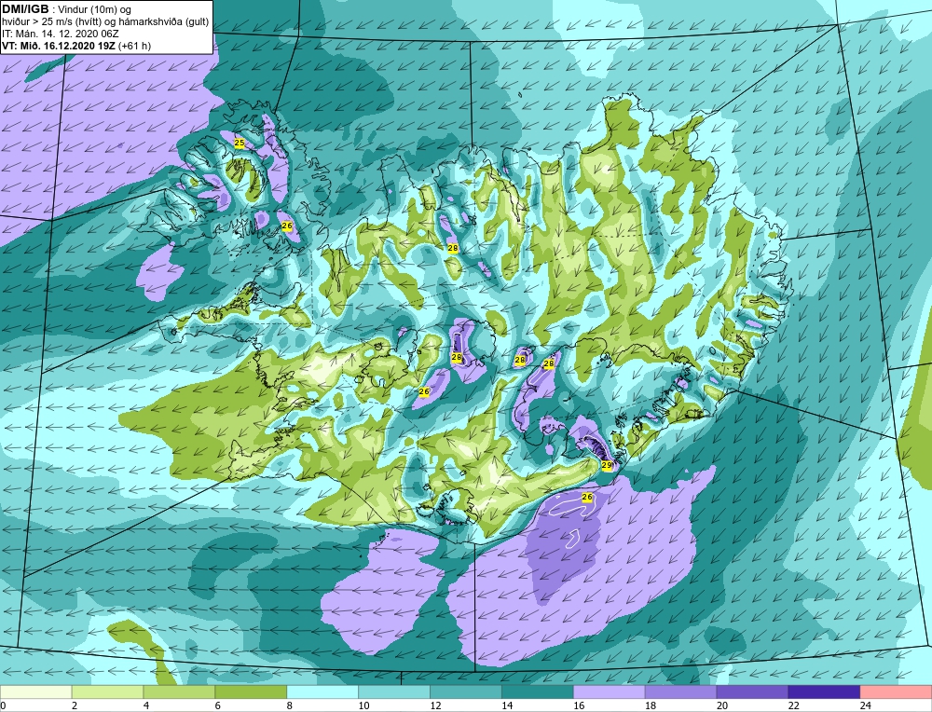This screenshot has width=932, height=712.
Task: Click the yellow gust label 25 in Westfjords
Action: (x=239, y=143)
